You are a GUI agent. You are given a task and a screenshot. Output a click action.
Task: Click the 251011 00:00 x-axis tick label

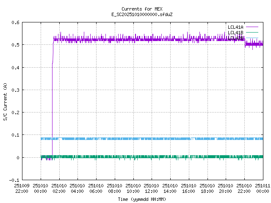click(x=263, y=188)
